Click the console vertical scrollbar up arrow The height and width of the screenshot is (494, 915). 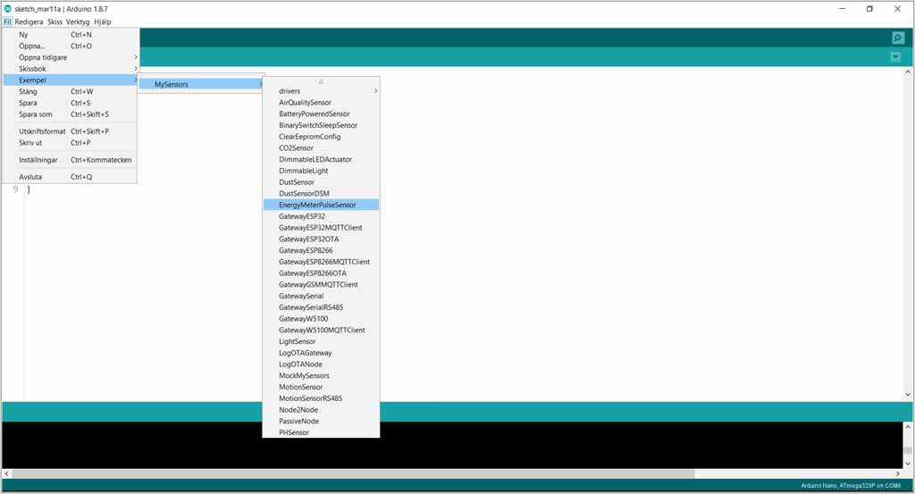(x=908, y=426)
